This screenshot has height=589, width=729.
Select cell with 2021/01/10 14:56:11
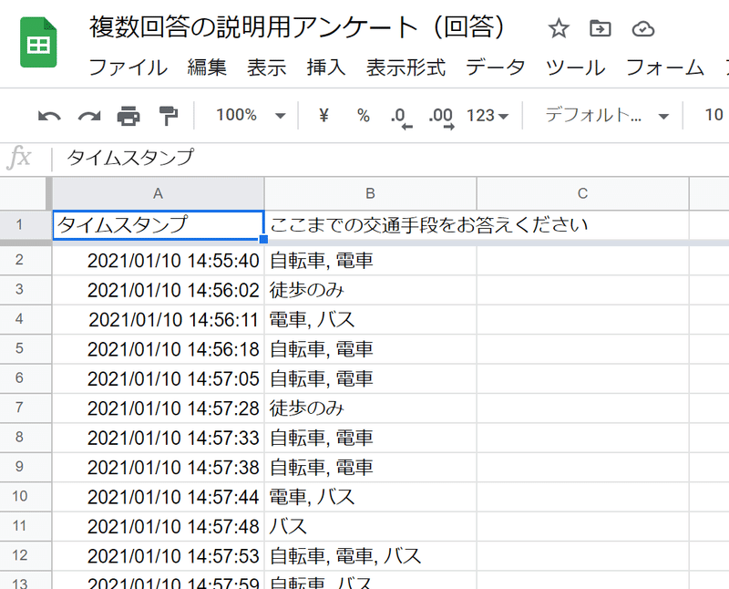(158, 320)
